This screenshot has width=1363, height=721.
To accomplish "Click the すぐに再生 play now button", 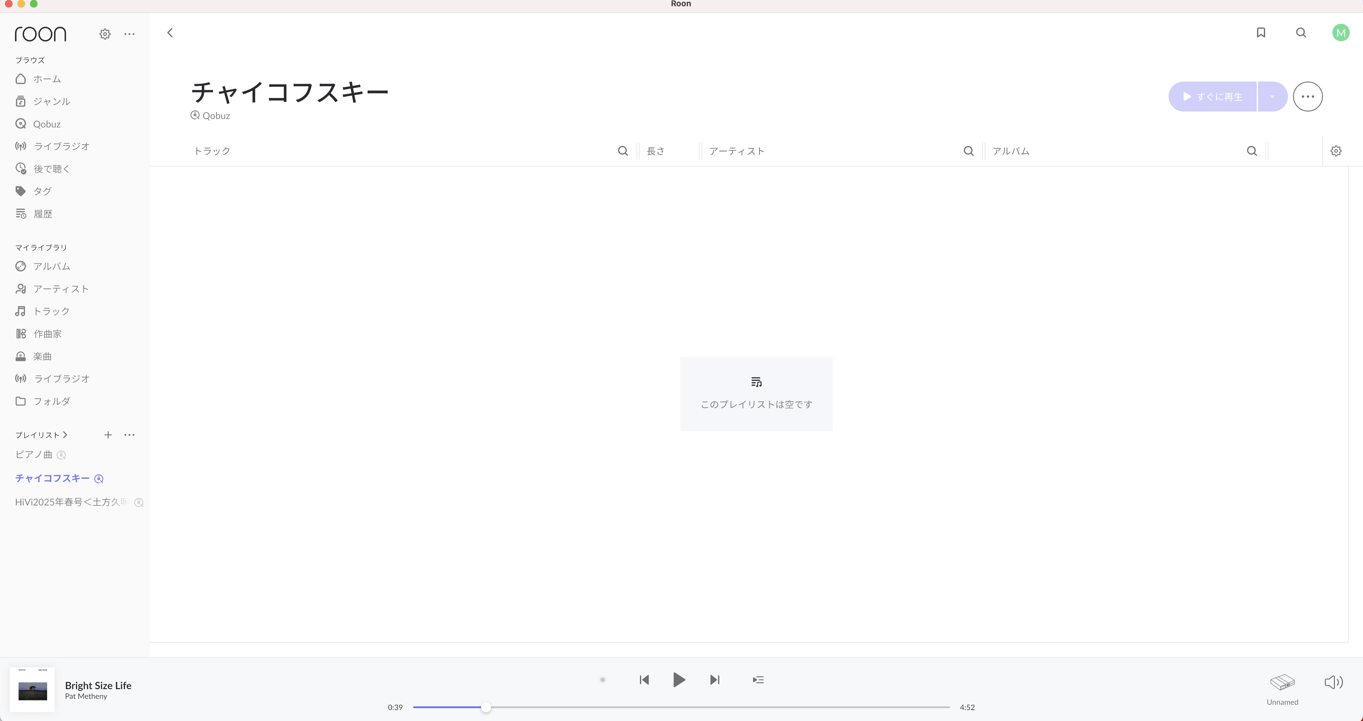I will [x=1212, y=97].
